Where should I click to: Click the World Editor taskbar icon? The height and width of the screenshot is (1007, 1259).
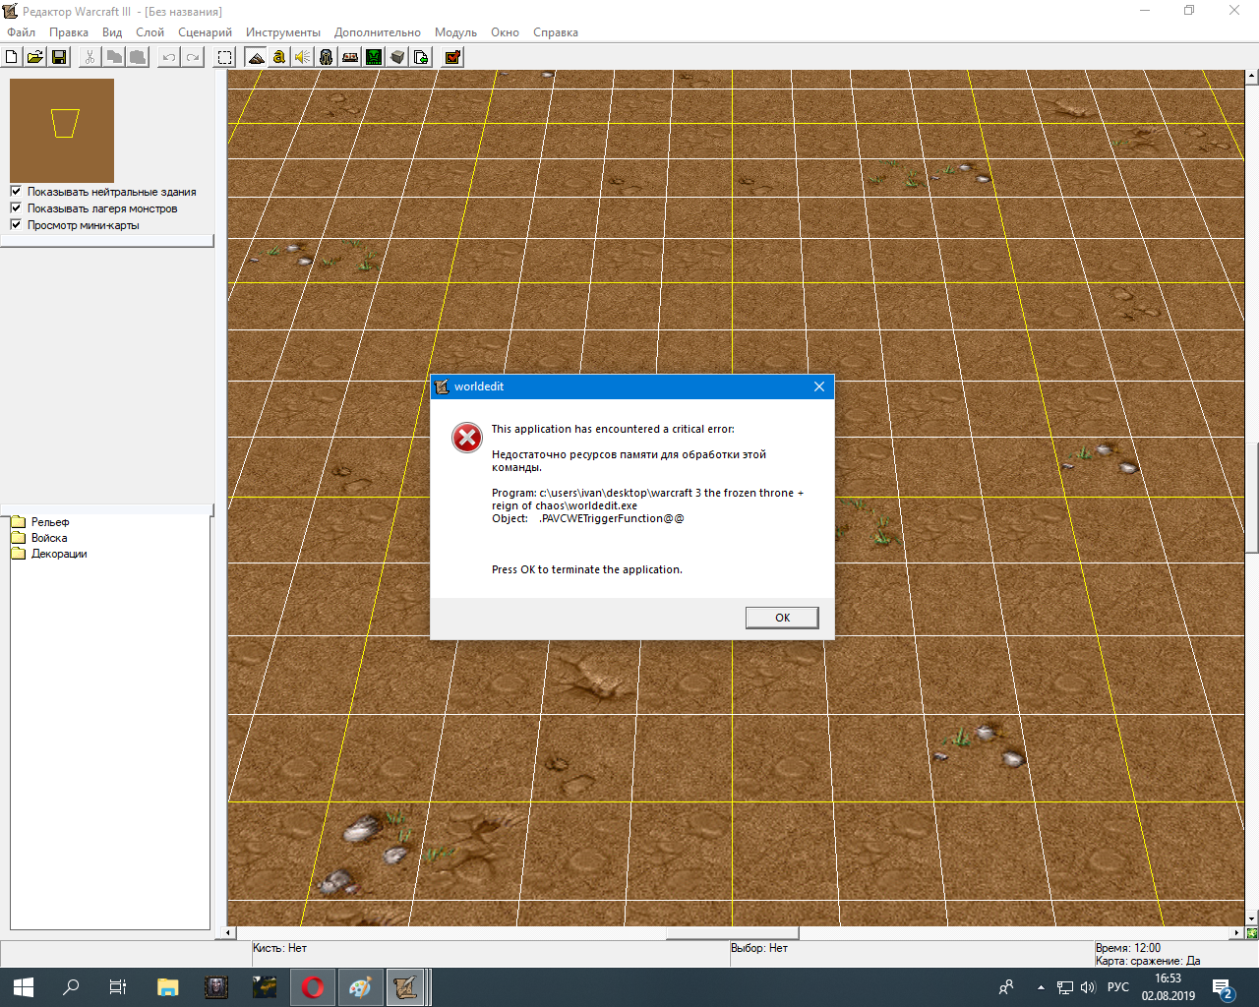click(406, 987)
